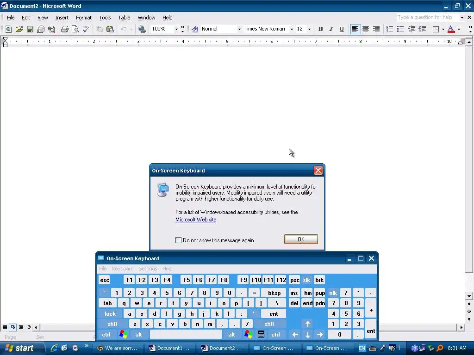The image size is (474, 355).
Task: Open Settings menu in On-Screen Keyboard
Action: pyautogui.click(x=148, y=269)
